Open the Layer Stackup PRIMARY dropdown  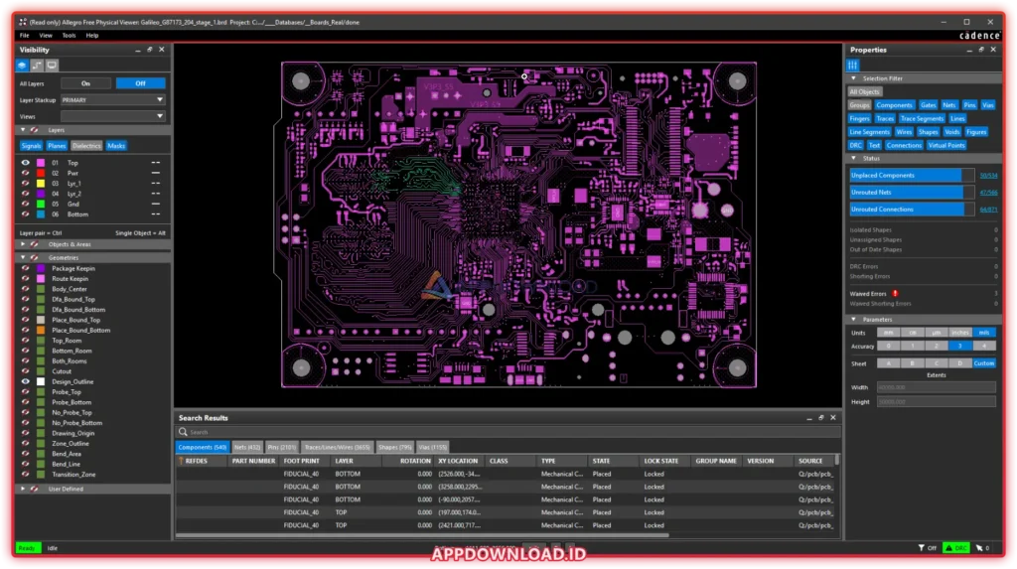[112, 100]
